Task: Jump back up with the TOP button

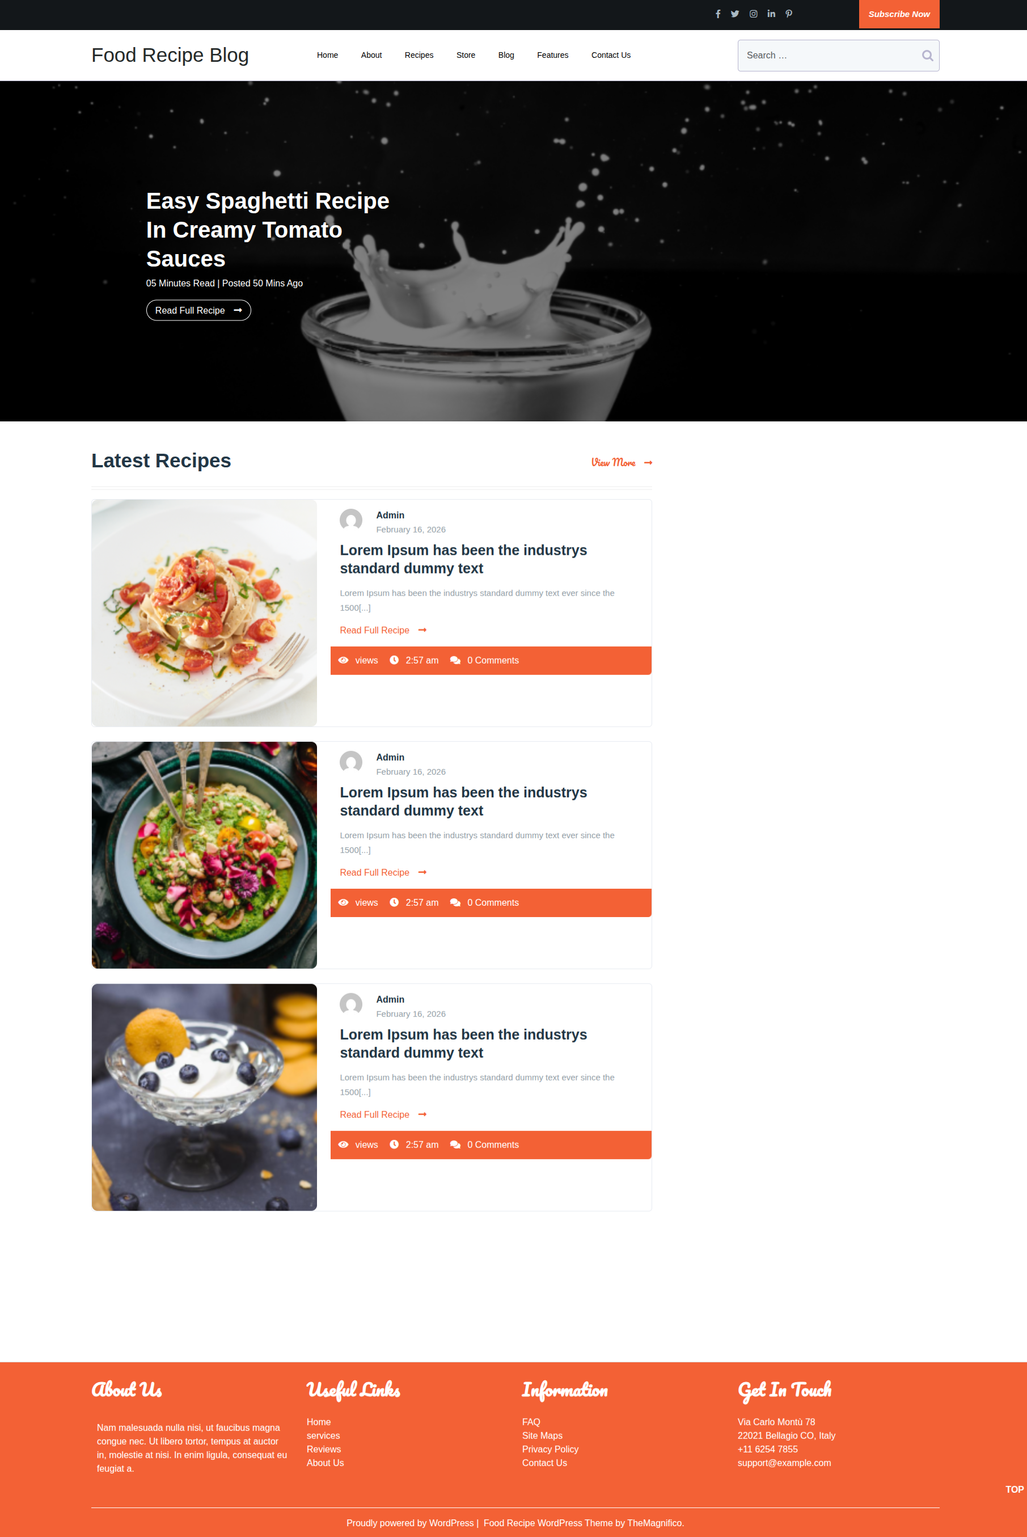Action: point(1014,1489)
